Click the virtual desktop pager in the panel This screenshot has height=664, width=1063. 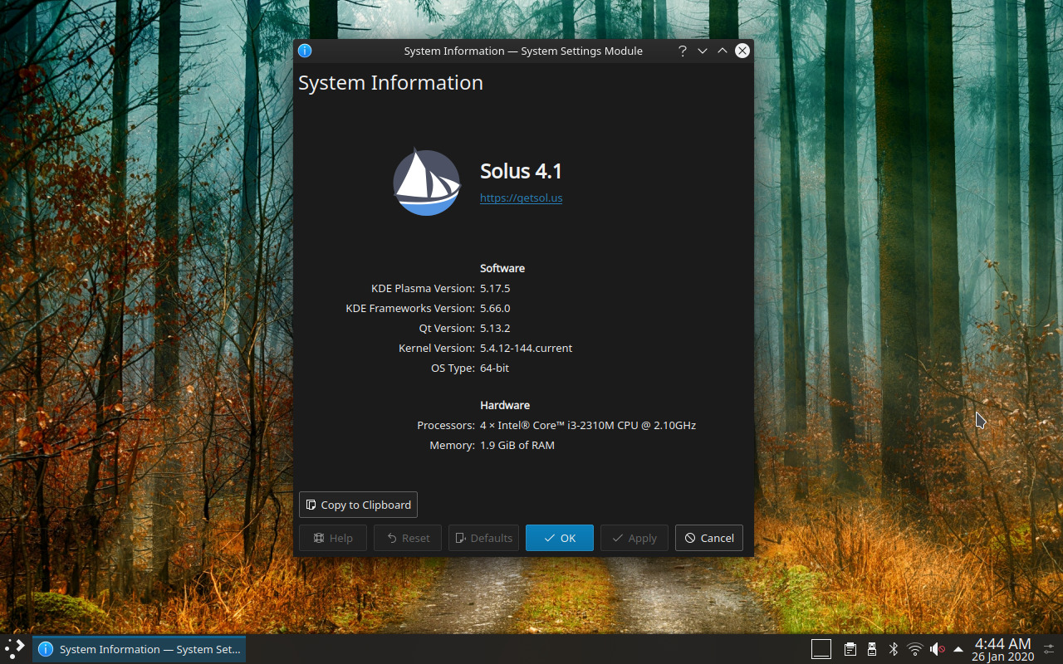[x=821, y=649]
